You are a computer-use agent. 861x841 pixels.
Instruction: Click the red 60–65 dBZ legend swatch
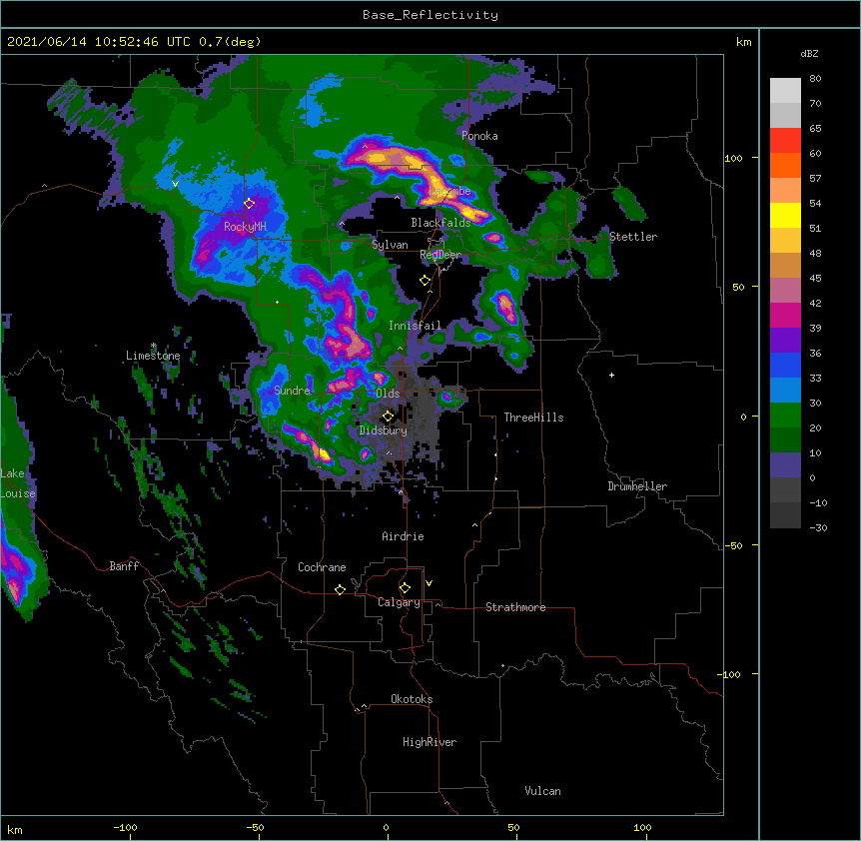(x=785, y=140)
